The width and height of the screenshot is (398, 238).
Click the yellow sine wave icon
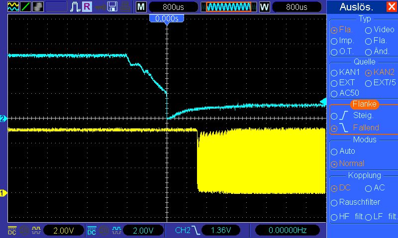(x=13, y=6)
